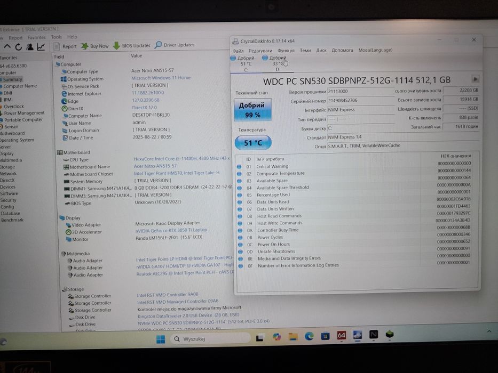498x373 pixels.
Task: Select the Percentage Used attribute row
Action: coord(354,194)
